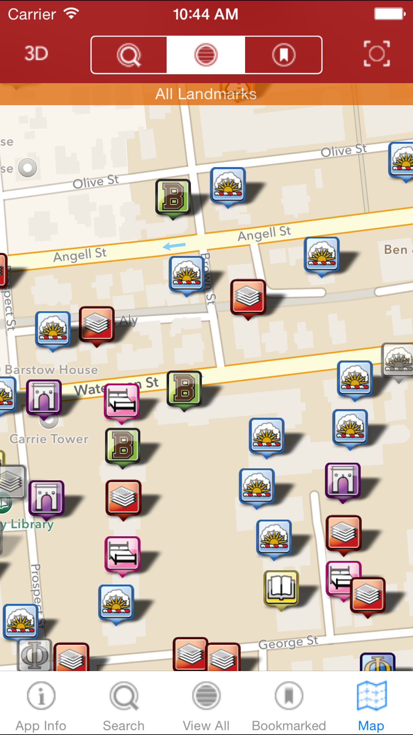The width and height of the screenshot is (413, 735).
Task: Tap blue one-way arrow on Angell St
Action: 174,246
